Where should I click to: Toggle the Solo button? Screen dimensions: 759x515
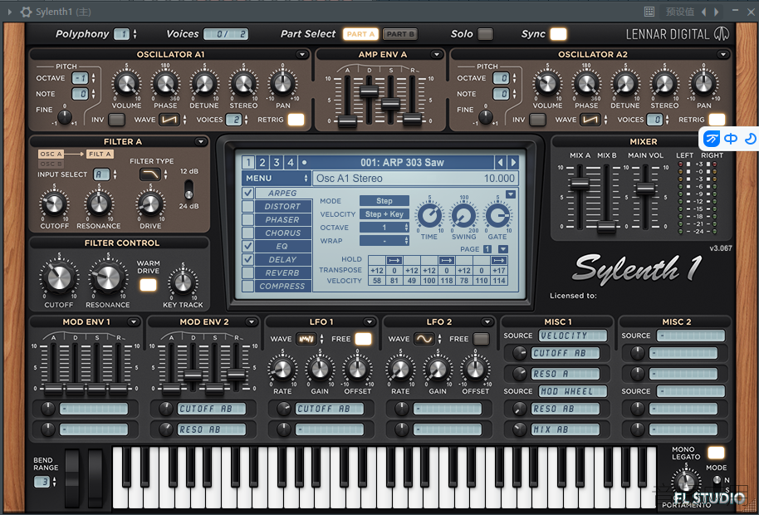click(485, 34)
